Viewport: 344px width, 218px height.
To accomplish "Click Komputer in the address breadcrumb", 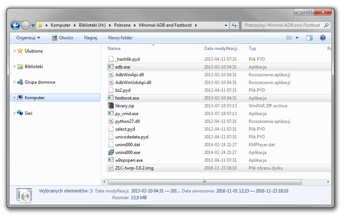I will pos(60,25).
